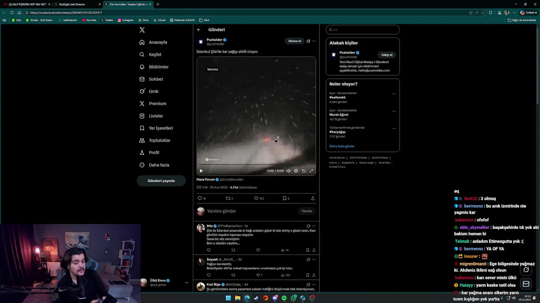Click the Yanıtla reply button
540x303 pixels.
point(307,211)
